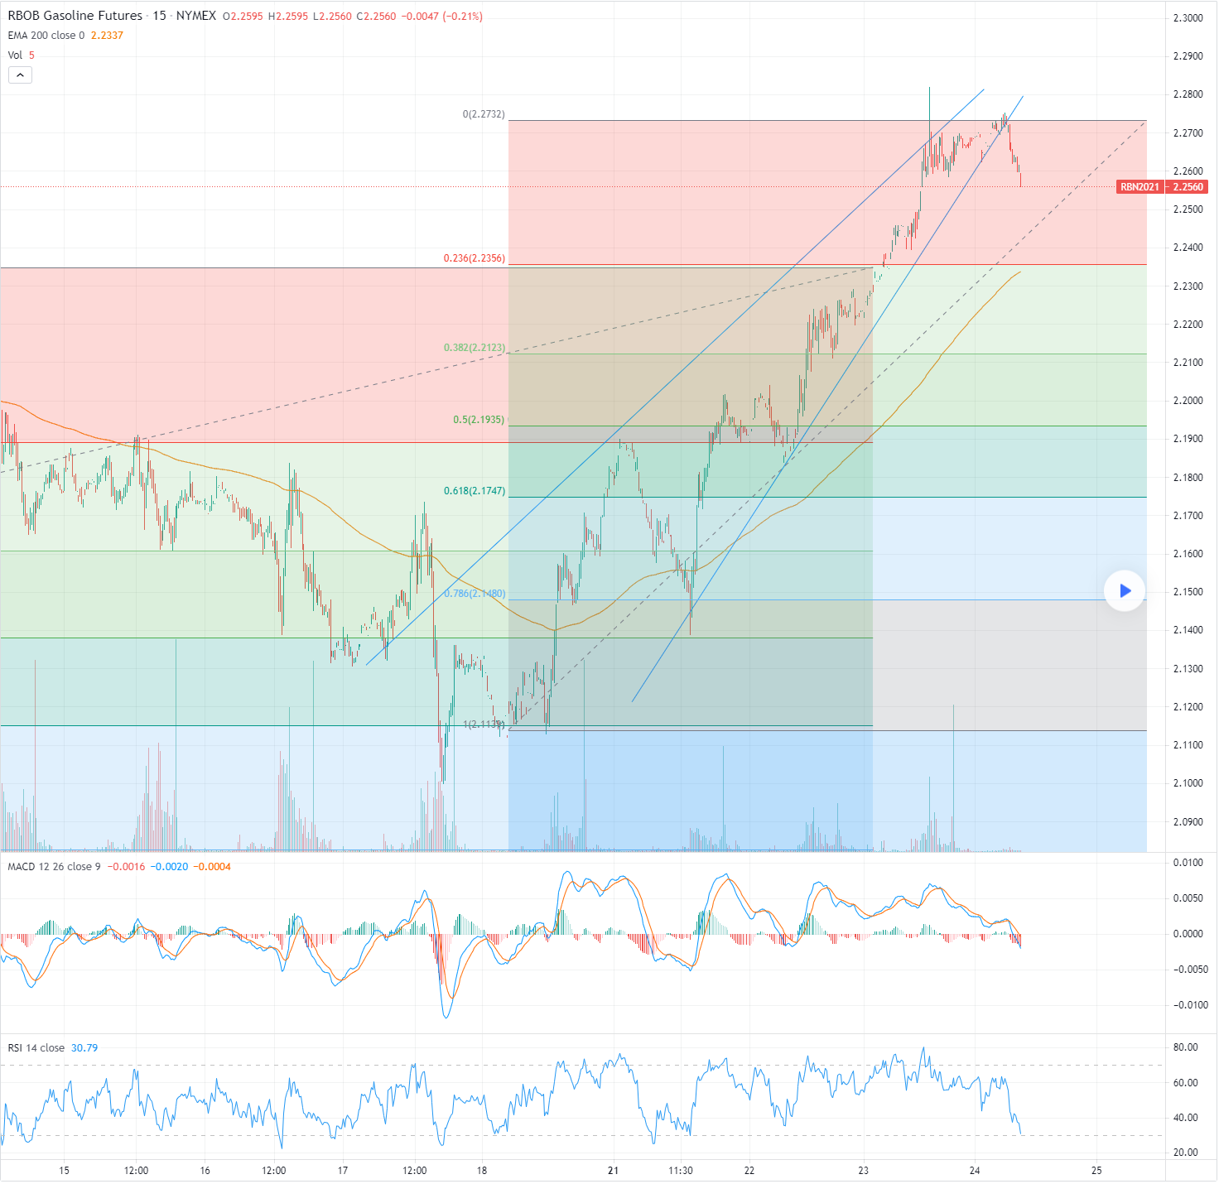Select the 0(2.2732) Fibonacci level label

483,114
